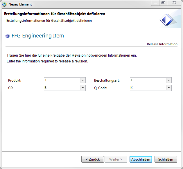Focus the Produkt text field containing 3
Image resolution: width=183 pixels, height=169 pixels.
[x=62, y=80]
